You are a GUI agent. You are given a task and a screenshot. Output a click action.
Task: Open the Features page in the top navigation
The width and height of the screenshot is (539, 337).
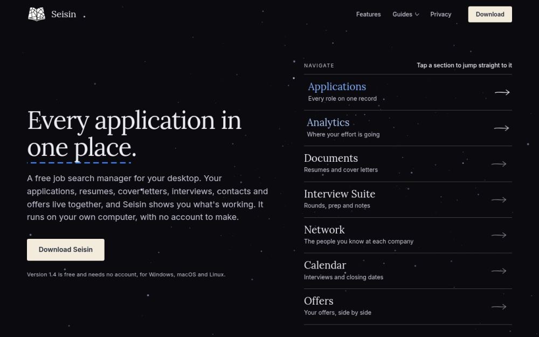(368, 15)
